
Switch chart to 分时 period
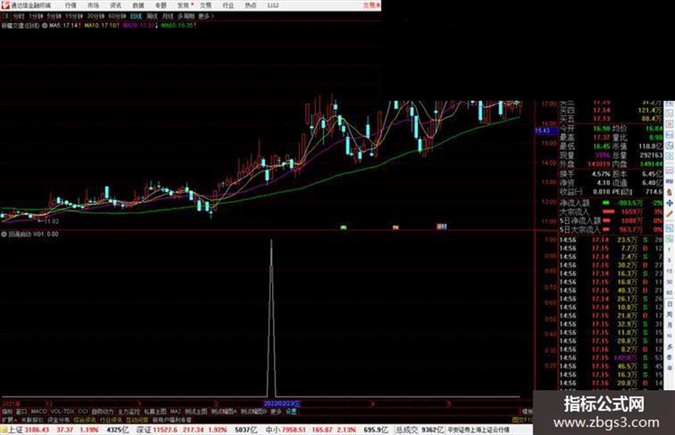[18, 16]
